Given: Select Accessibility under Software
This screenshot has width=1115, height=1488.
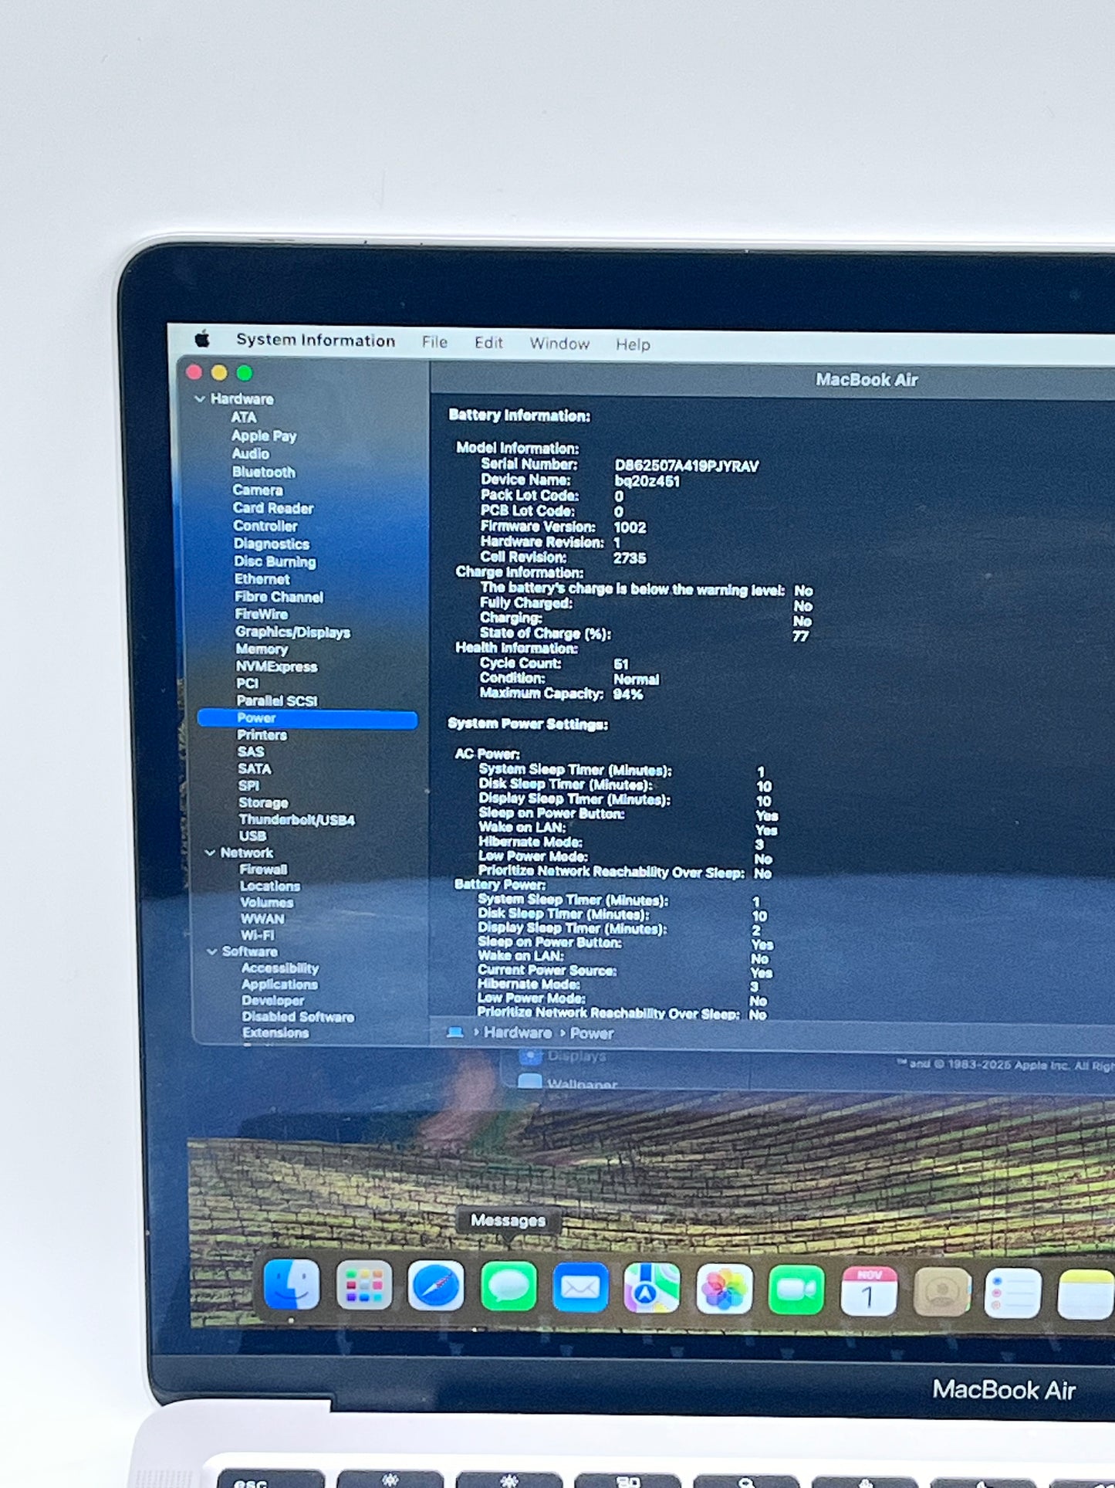Looking at the screenshot, I should [x=280, y=968].
